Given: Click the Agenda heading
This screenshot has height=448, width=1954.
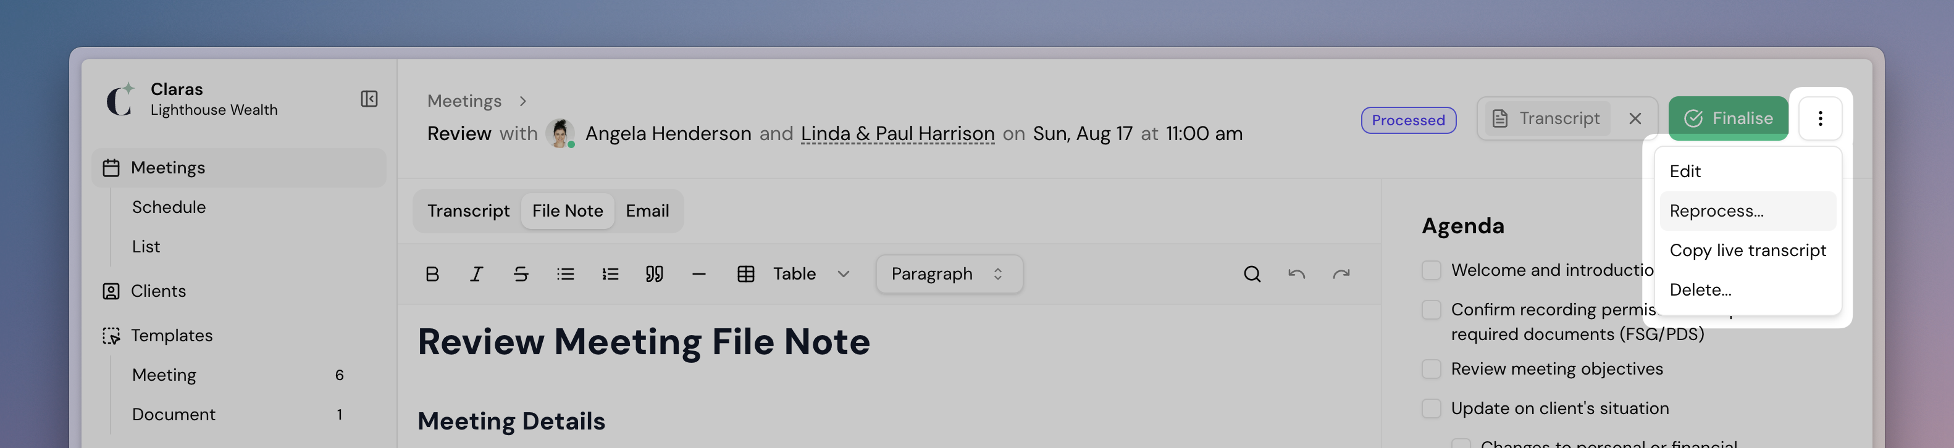Looking at the screenshot, I should pos(1462,226).
